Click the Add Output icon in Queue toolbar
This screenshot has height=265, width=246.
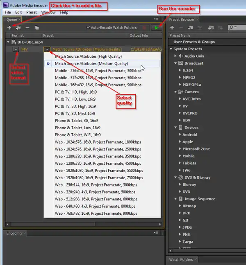(18, 28)
